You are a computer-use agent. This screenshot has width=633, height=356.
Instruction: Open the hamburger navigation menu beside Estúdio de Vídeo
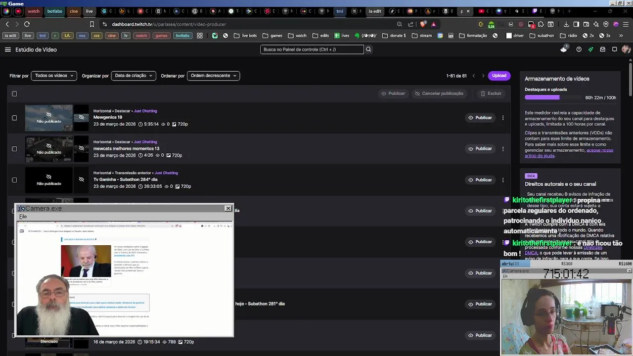pos(8,49)
